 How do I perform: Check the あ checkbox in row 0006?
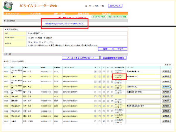pos(95,96)
